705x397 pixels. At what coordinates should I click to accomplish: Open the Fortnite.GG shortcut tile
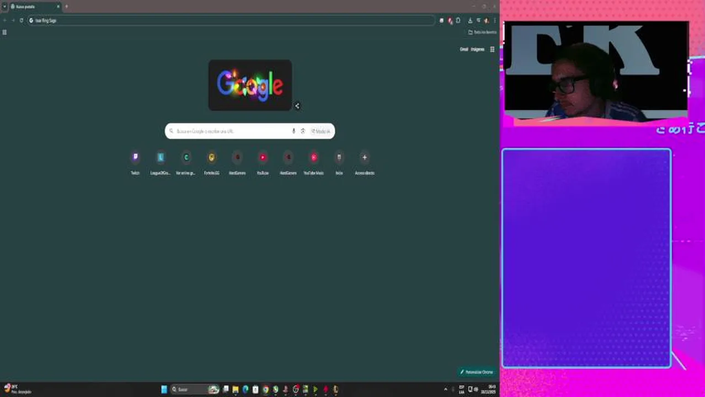click(211, 163)
